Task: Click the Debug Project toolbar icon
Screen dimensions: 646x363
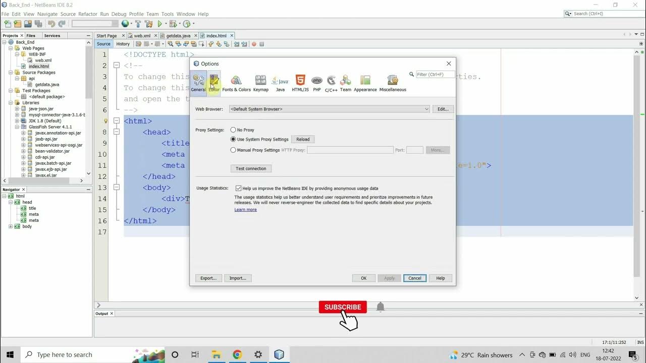Action: [173, 24]
